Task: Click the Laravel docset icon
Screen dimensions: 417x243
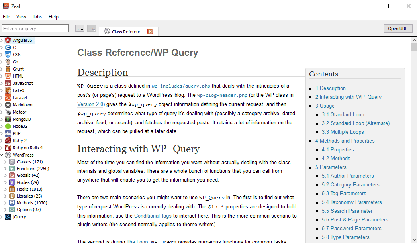Action: click(8, 98)
